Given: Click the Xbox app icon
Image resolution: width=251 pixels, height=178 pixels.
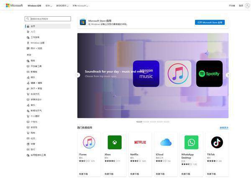Looking at the screenshot, I should (114, 142).
